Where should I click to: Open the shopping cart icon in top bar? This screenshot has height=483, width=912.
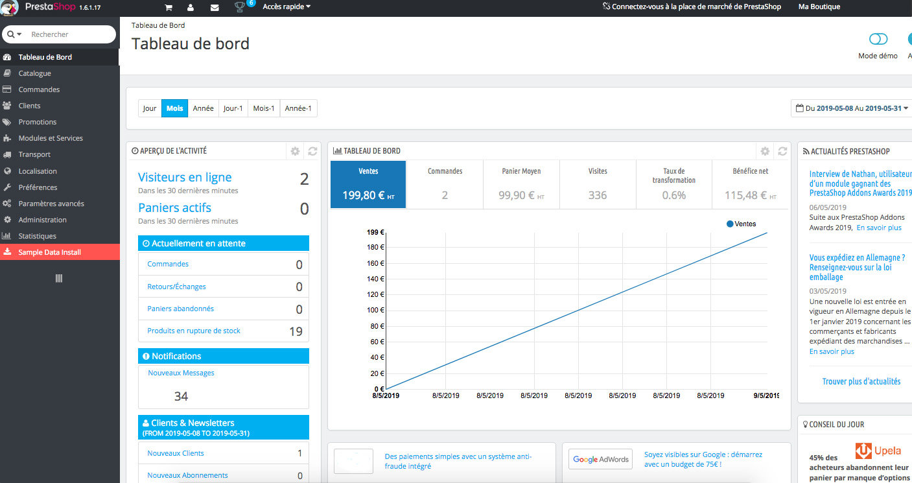point(169,8)
